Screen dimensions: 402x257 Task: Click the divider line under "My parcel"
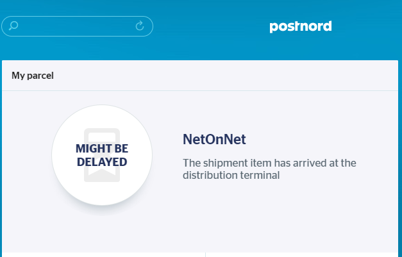coord(200,91)
